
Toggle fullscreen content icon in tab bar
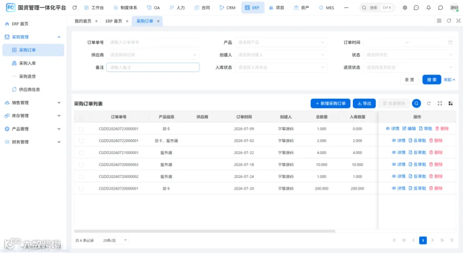pyautogui.click(x=458, y=21)
